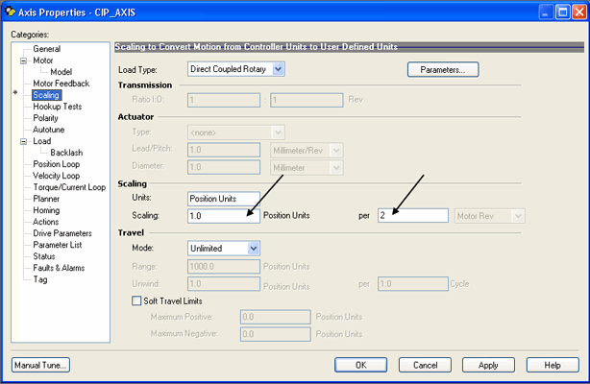Screen dimensions: 590x384
Task: Select the General category
Action: 48,49
